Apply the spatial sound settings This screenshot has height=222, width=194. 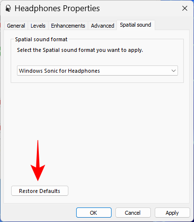click(x=172, y=213)
